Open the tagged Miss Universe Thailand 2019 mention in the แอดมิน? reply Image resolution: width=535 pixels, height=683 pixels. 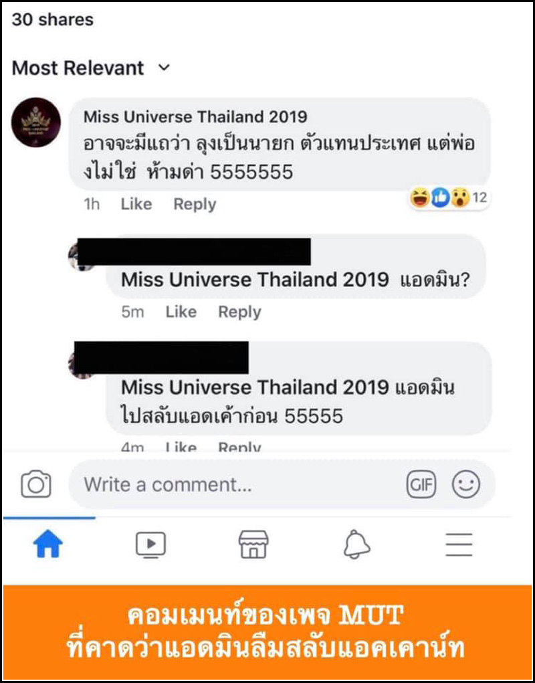255,280
